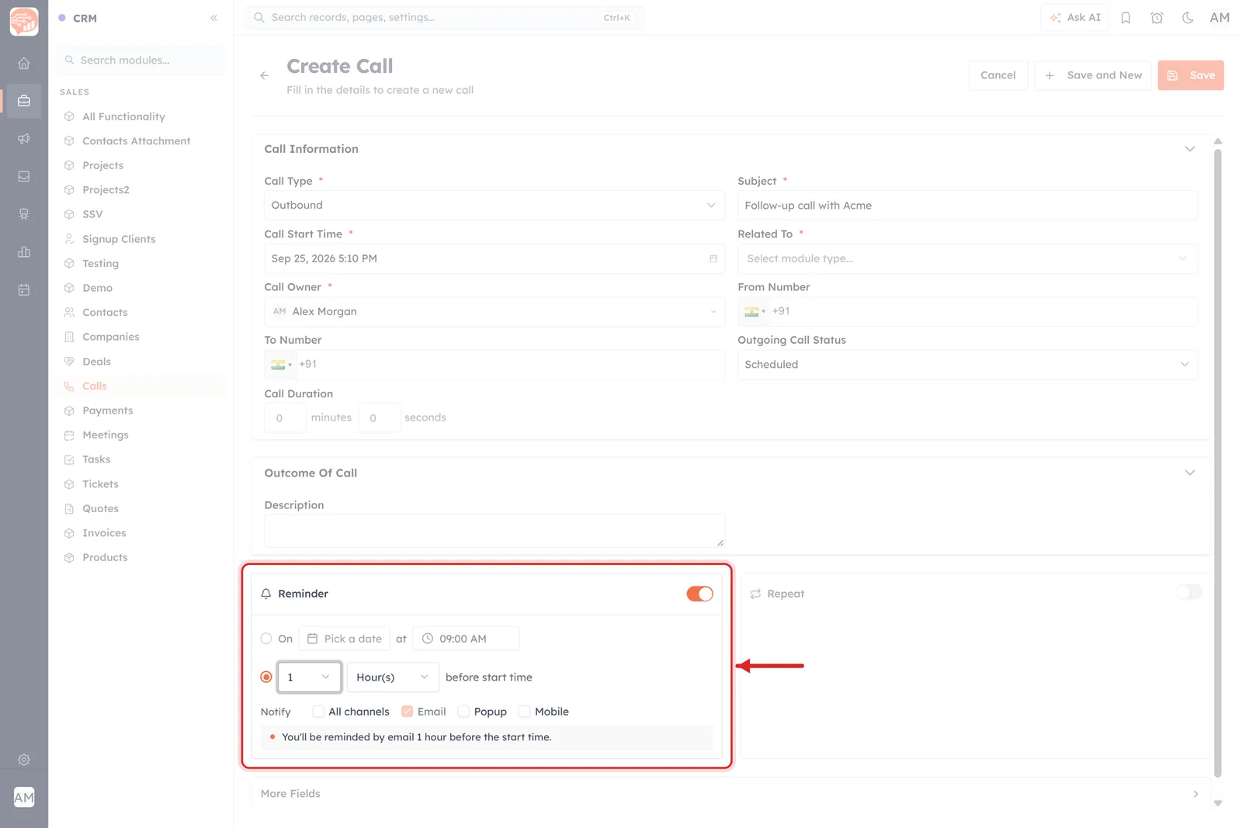Collapse the Call Information section chevron
1242x828 pixels.
(x=1189, y=149)
